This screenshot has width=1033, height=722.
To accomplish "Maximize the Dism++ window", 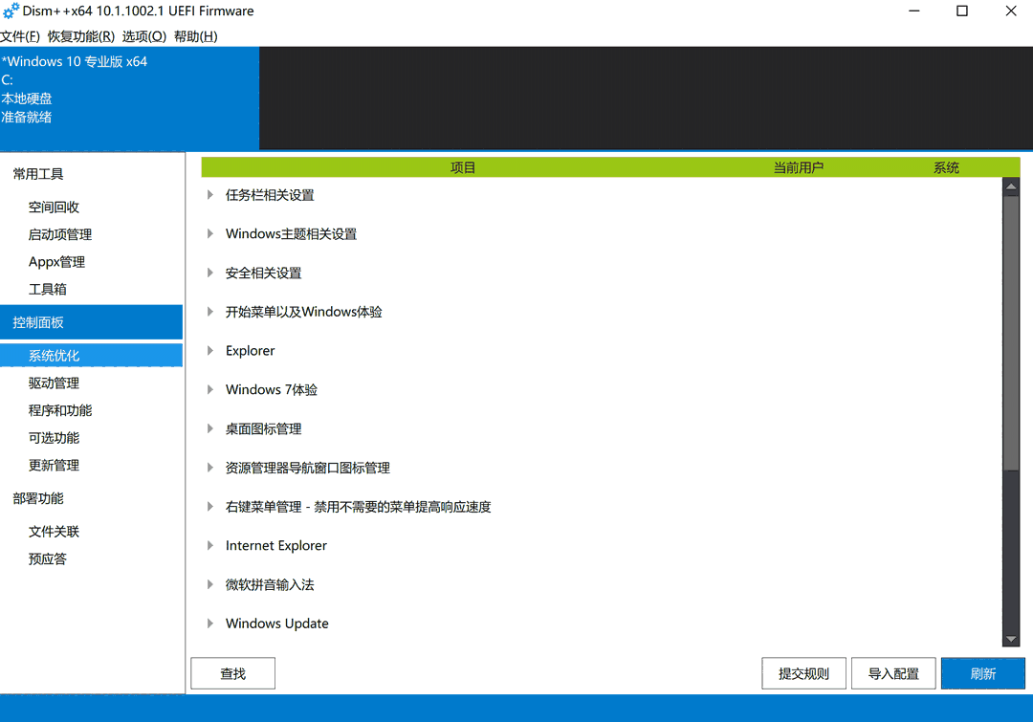I will 962,11.
